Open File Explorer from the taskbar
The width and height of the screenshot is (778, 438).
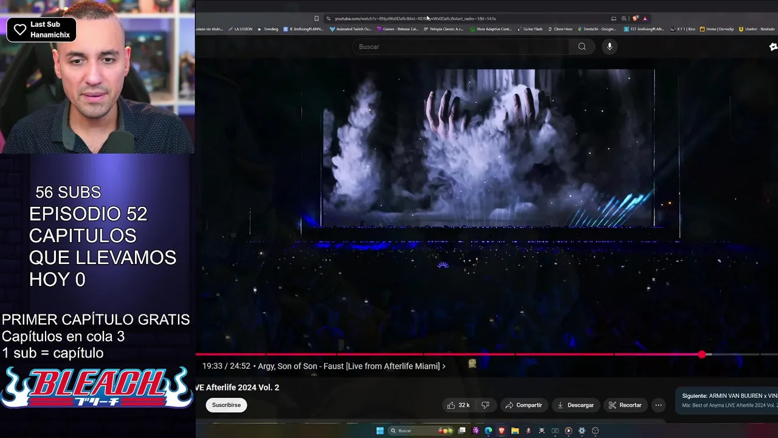coord(515,431)
